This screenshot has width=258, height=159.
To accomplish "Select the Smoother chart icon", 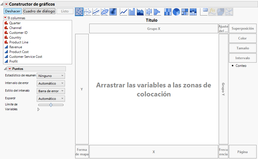I will pyautogui.click(x=88, y=12).
